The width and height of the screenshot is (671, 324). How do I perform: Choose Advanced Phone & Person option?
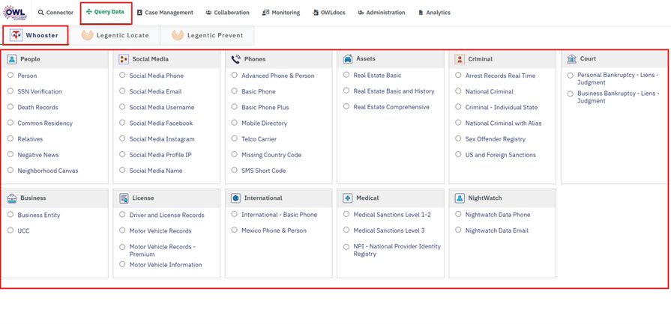click(234, 75)
